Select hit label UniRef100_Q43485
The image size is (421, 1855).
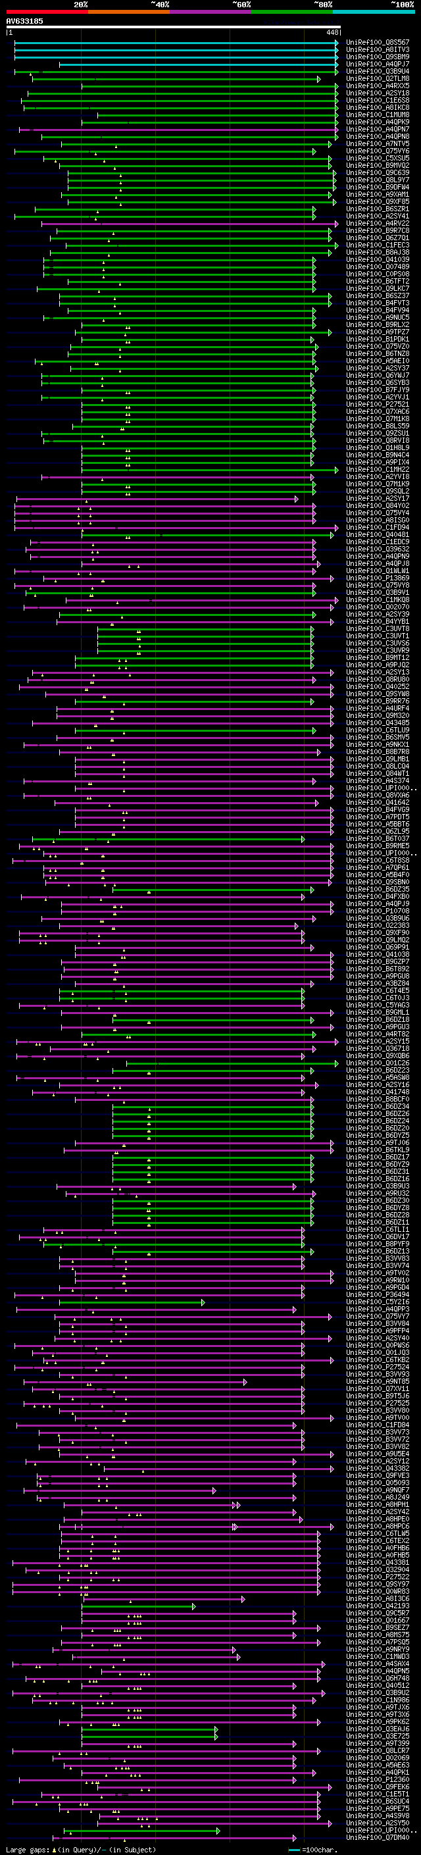click(378, 723)
